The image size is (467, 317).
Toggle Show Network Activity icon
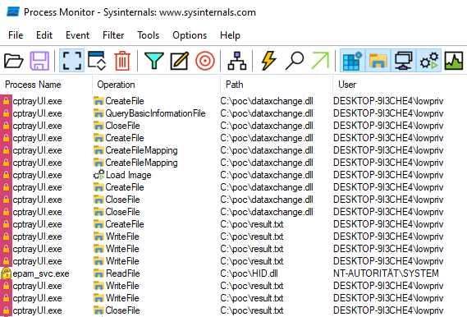coord(404,61)
